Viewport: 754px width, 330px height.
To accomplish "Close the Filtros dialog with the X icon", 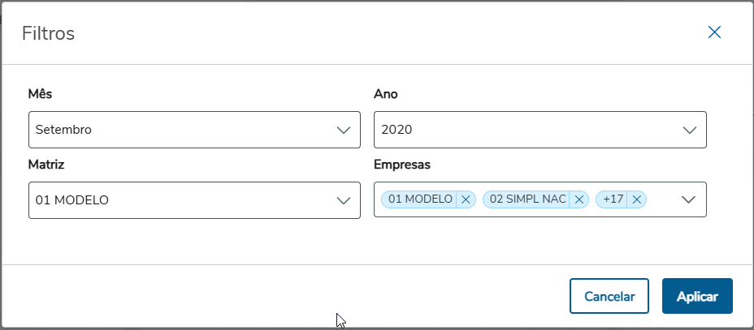I will click(714, 32).
